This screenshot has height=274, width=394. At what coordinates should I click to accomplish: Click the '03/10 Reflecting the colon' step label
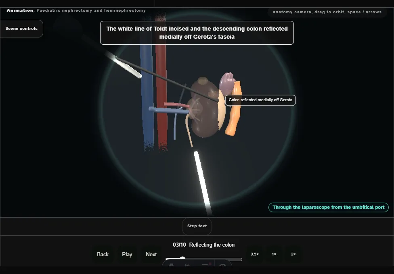pos(204,245)
